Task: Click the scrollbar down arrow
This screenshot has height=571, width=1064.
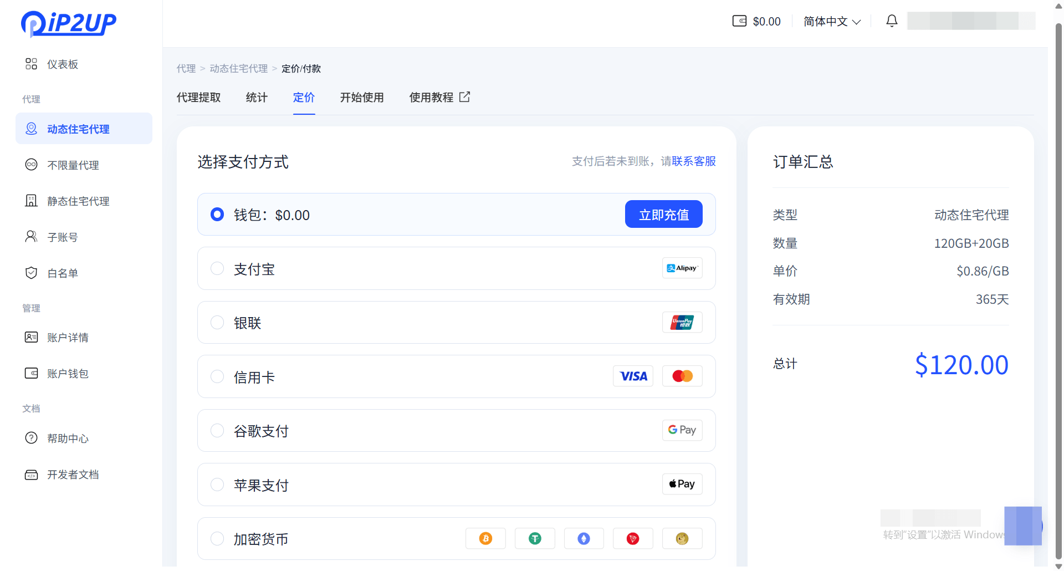Action: pos(1058,566)
